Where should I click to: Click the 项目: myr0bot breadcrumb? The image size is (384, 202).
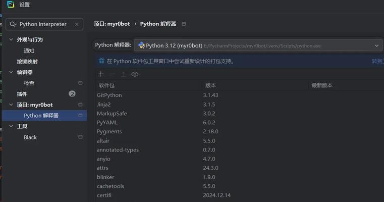coord(112,24)
